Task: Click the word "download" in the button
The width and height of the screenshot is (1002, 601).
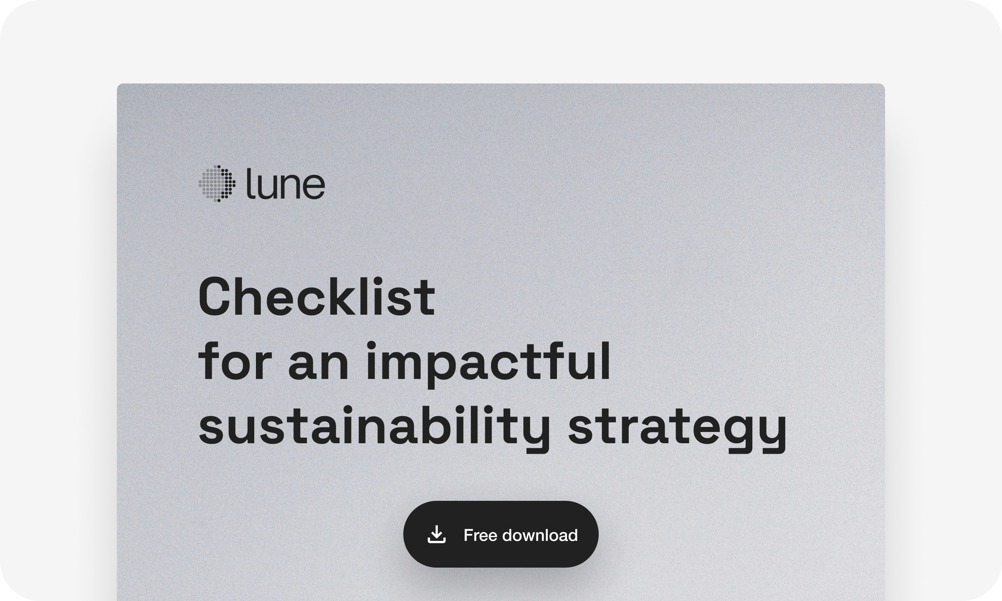Action: 540,535
